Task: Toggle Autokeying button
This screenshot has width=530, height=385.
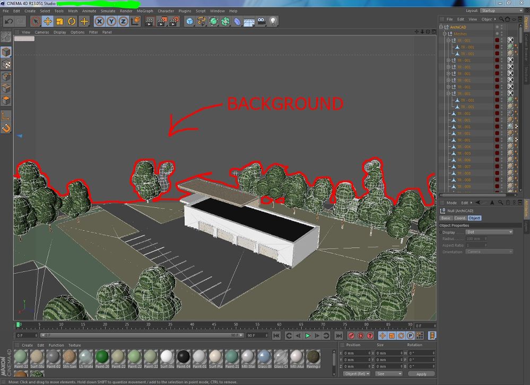Action: click(x=361, y=336)
